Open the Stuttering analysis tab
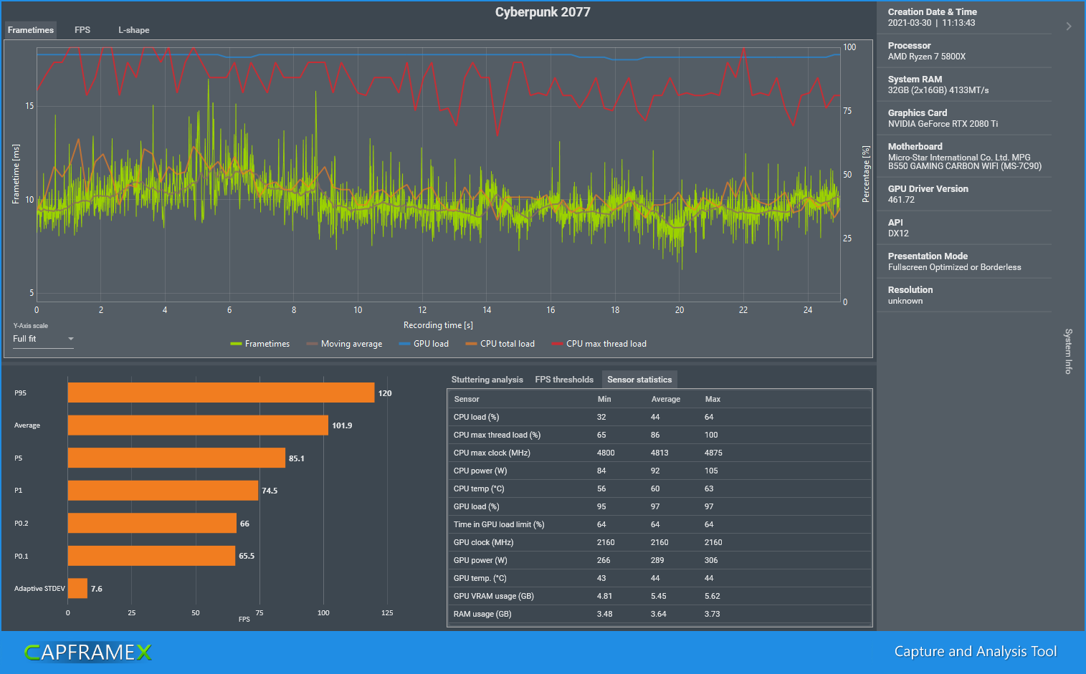Screen dimensions: 1086x674 pyautogui.click(x=487, y=380)
